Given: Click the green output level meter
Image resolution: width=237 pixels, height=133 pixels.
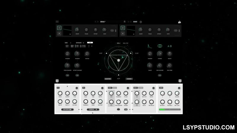Looking at the screenshot, I should (x=170, y=110).
